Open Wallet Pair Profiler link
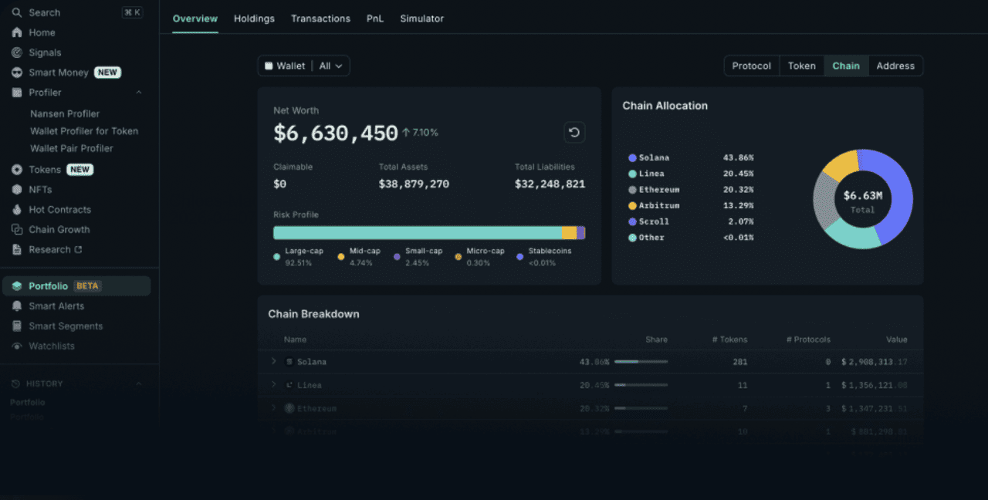 click(71, 148)
